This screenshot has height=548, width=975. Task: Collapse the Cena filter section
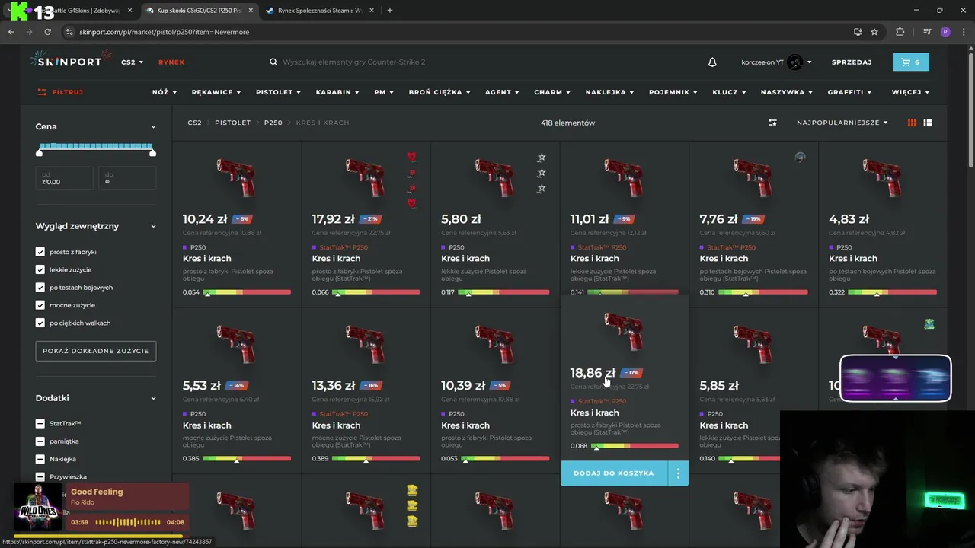pyautogui.click(x=153, y=127)
